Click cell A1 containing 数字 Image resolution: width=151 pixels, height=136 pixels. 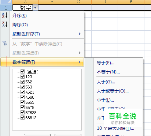[x=23, y=8]
